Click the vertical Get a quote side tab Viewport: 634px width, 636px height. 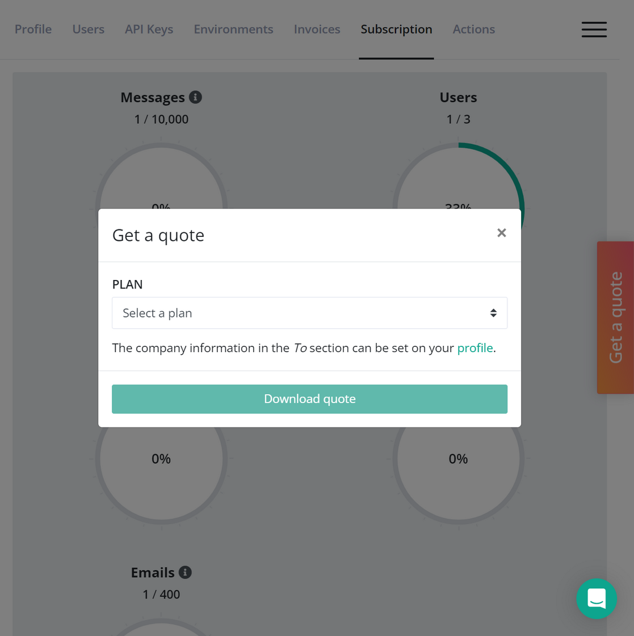[615, 317]
